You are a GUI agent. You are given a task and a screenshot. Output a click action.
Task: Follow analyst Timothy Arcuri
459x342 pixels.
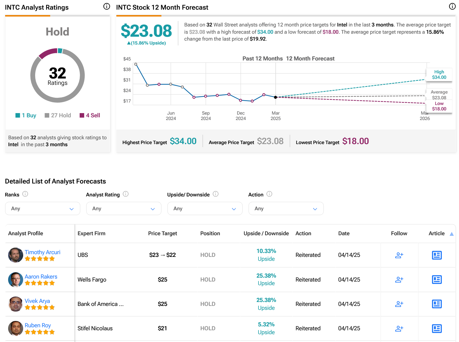(x=399, y=255)
